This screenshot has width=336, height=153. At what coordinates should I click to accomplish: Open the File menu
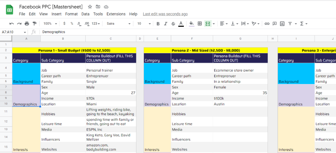(x=22, y=14)
